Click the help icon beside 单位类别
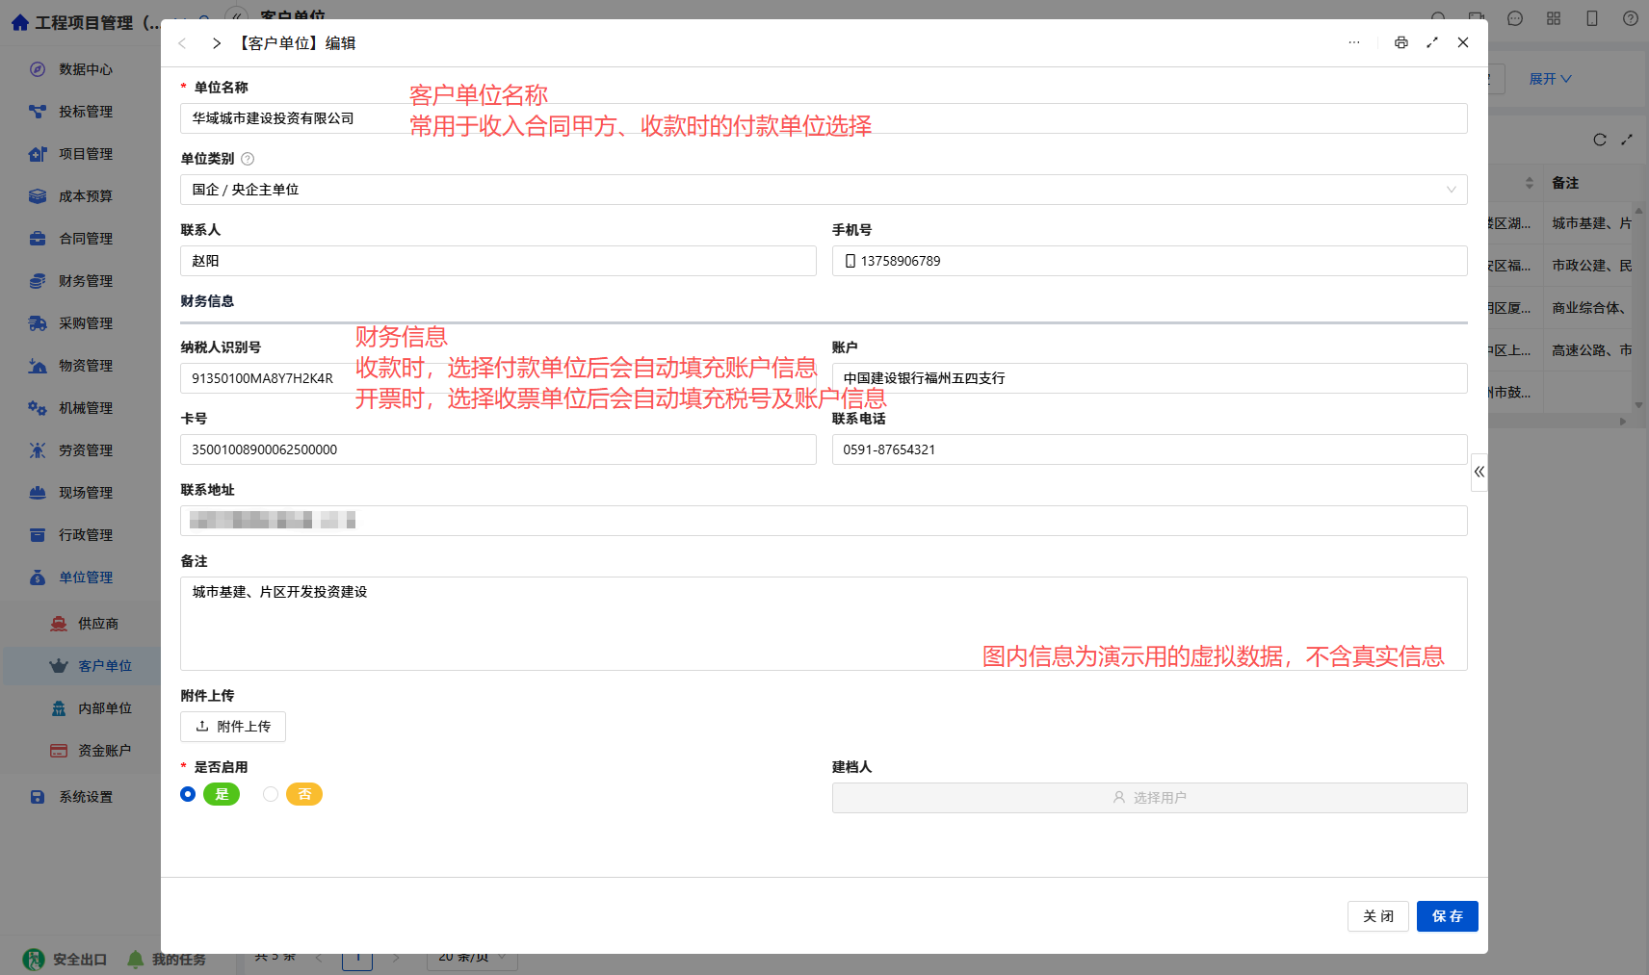 pyautogui.click(x=248, y=159)
